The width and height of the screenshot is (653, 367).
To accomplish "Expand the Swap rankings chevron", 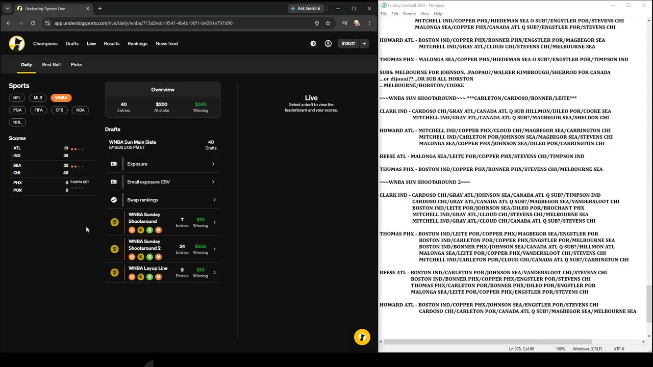I will point(214,200).
